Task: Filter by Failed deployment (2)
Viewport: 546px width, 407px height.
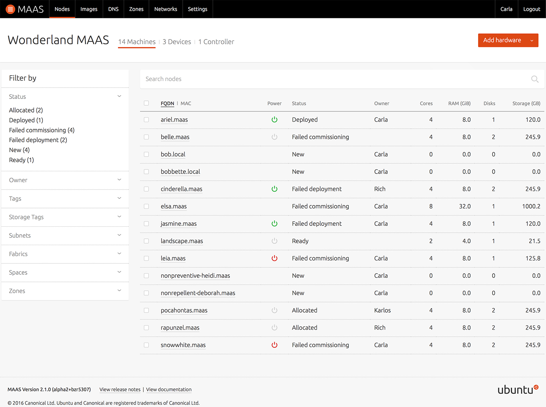Action: click(38, 140)
